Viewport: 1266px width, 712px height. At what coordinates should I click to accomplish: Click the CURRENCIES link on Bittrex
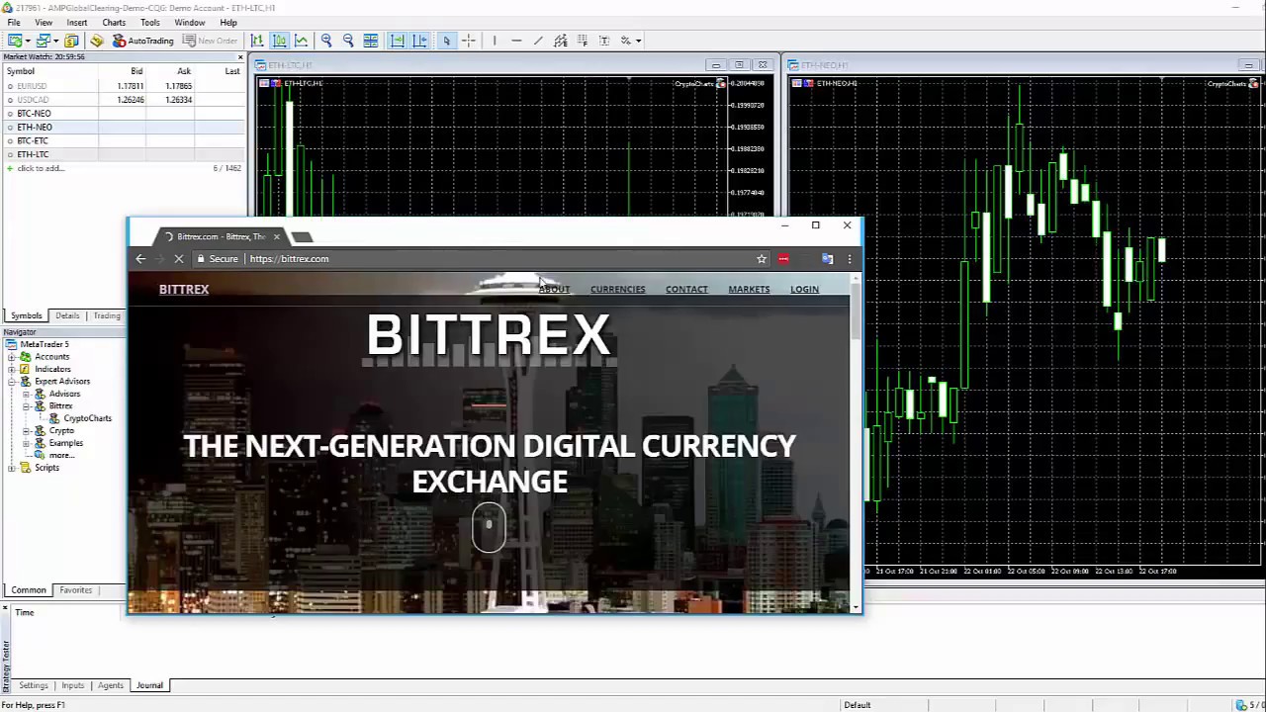tap(617, 290)
